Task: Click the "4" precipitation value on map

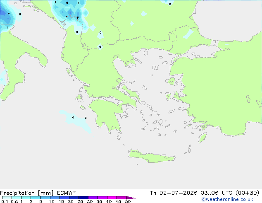Action: click(x=9, y=14)
